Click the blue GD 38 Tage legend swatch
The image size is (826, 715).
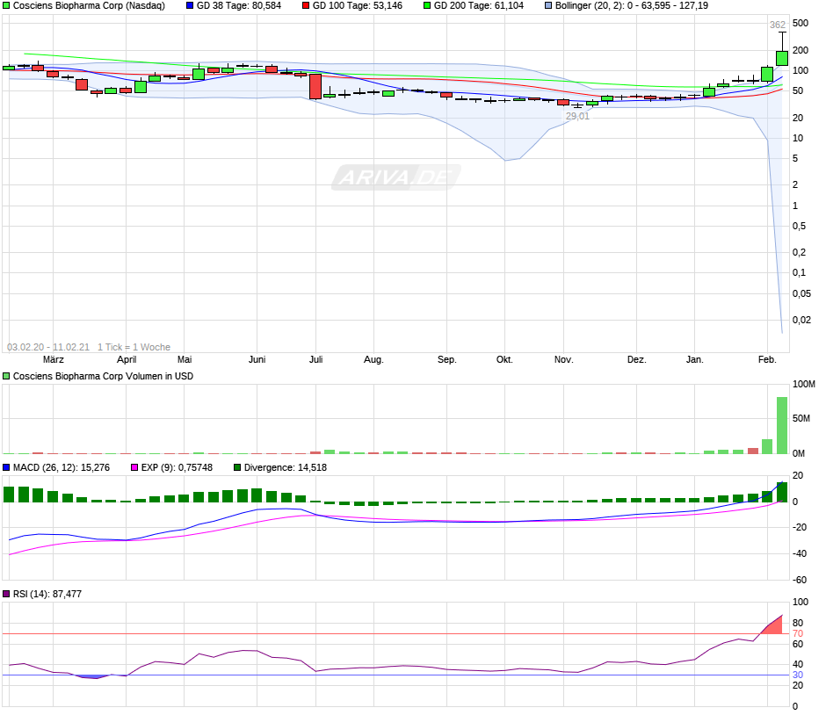[190, 6]
